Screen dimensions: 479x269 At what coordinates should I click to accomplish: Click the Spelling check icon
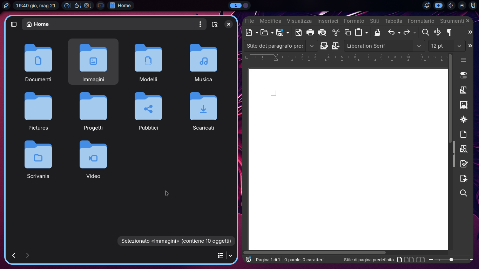[437, 33]
